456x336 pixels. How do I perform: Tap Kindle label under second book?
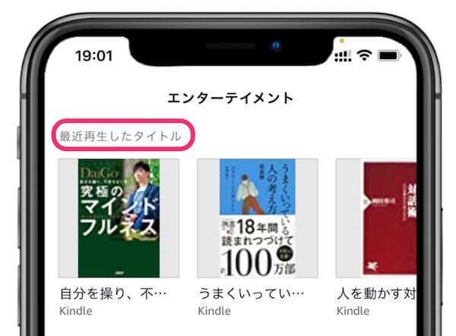[x=214, y=311]
